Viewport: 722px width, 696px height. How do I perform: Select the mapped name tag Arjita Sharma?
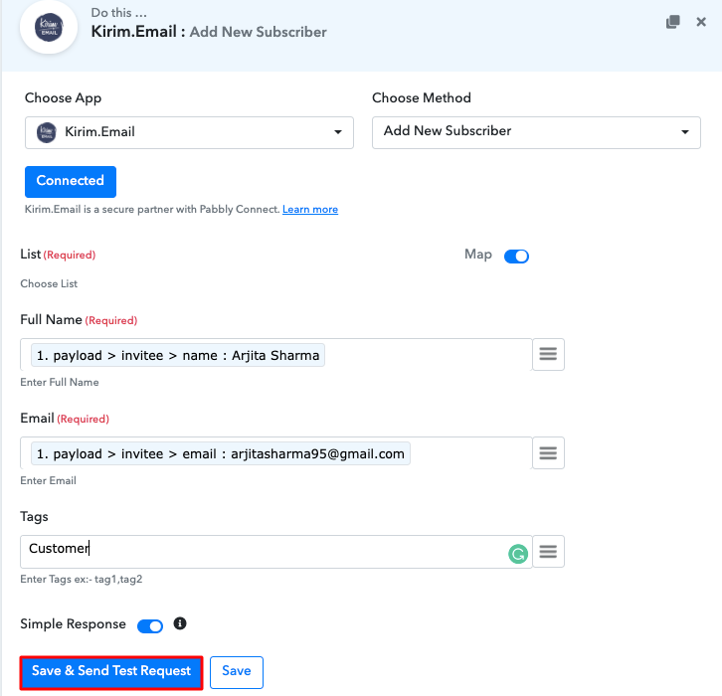[178, 355]
